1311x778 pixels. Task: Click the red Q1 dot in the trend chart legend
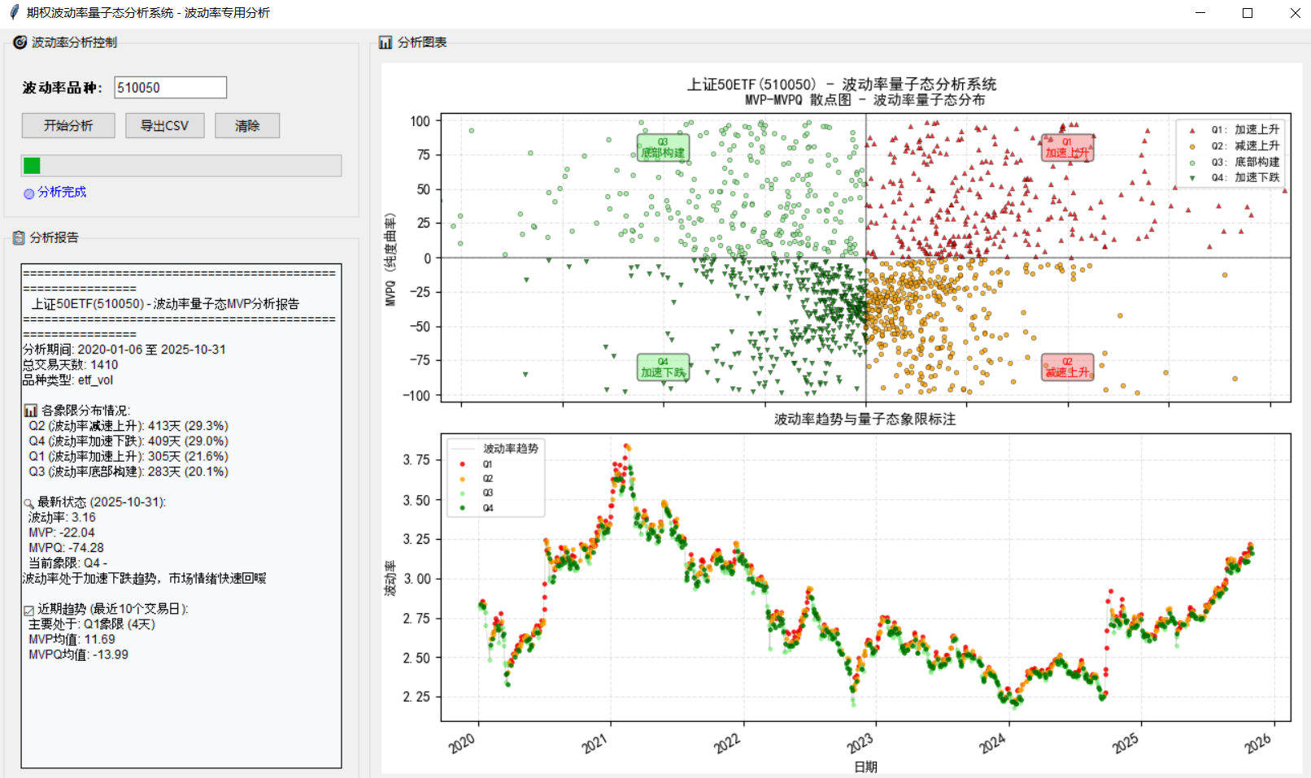pyautogui.click(x=462, y=464)
